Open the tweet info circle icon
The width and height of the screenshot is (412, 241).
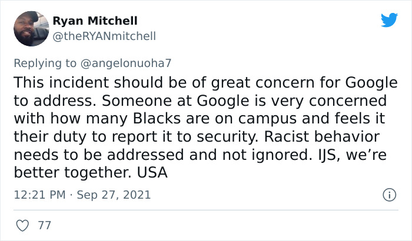point(388,194)
